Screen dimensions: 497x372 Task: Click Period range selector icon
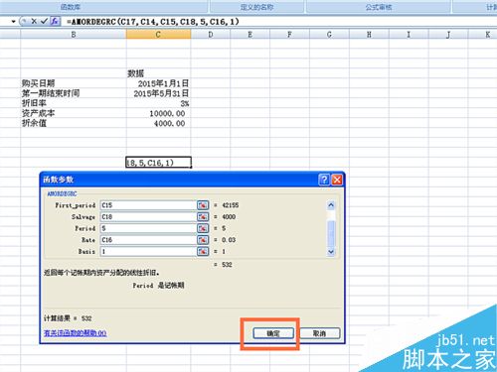[203, 228]
